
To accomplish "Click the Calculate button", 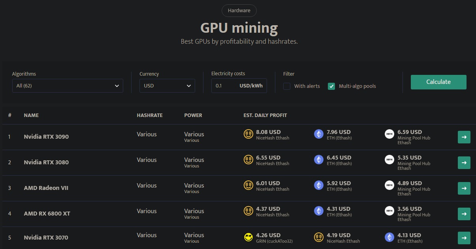I will [x=438, y=82].
